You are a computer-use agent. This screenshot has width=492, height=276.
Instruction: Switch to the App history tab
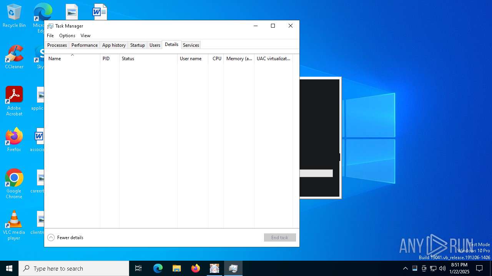pyautogui.click(x=114, y=45)
